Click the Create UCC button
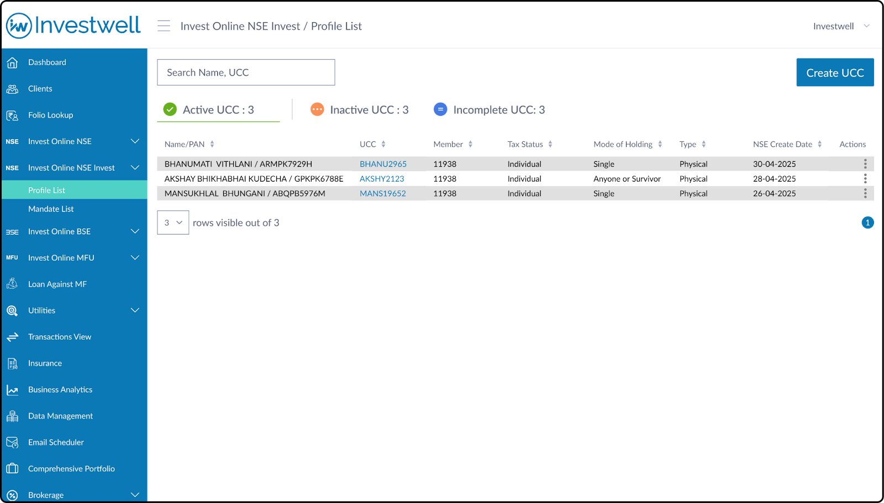The image size is (884, 503). pyautogui.click(x=835, y=72)
